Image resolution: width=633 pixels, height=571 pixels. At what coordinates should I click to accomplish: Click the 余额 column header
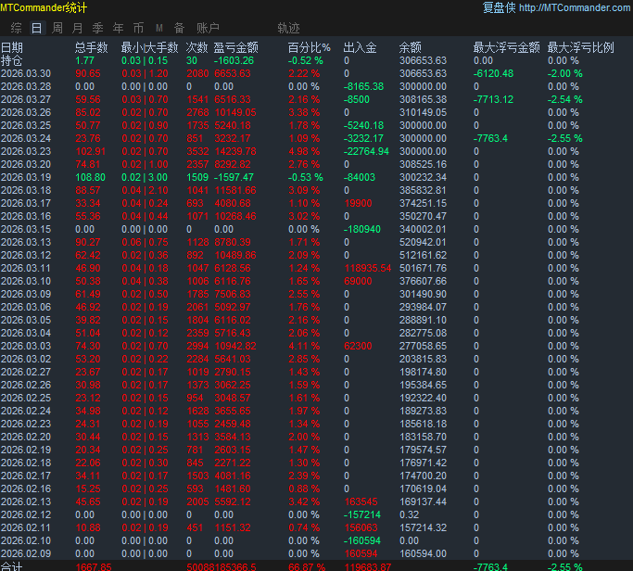coord(411,47)
